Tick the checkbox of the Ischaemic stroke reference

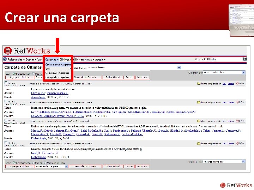6,101
